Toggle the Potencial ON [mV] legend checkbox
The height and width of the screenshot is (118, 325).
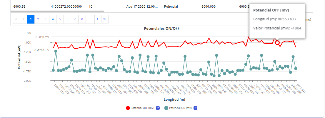pyautogui.click(x=195, y=108)
